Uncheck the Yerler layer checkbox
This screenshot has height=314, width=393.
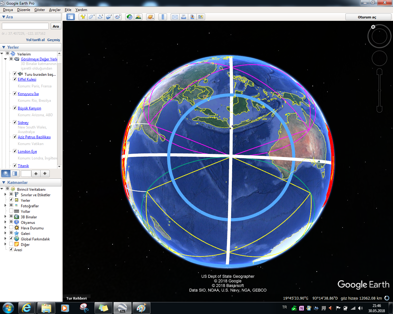pyautogui.click(x=11, y=200)
